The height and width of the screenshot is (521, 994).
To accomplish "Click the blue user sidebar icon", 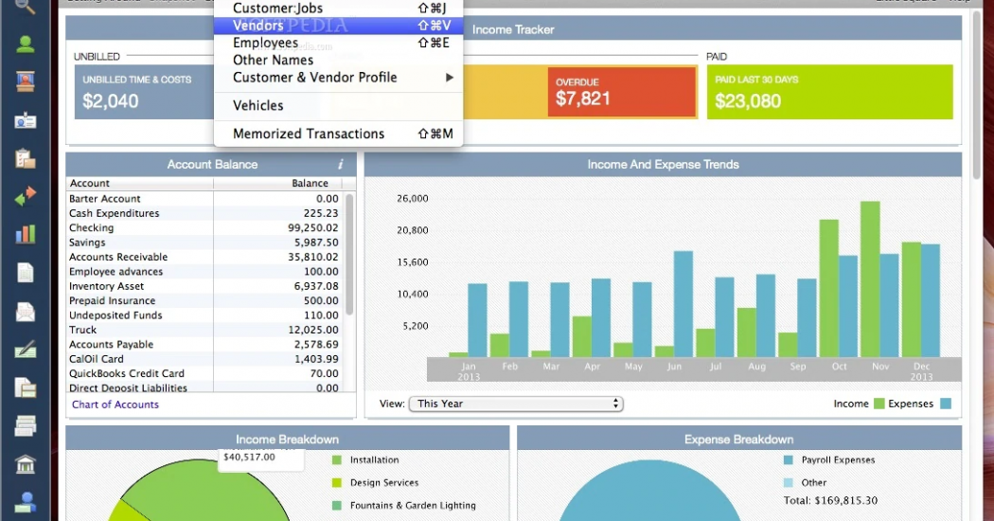I will [26, 502].
